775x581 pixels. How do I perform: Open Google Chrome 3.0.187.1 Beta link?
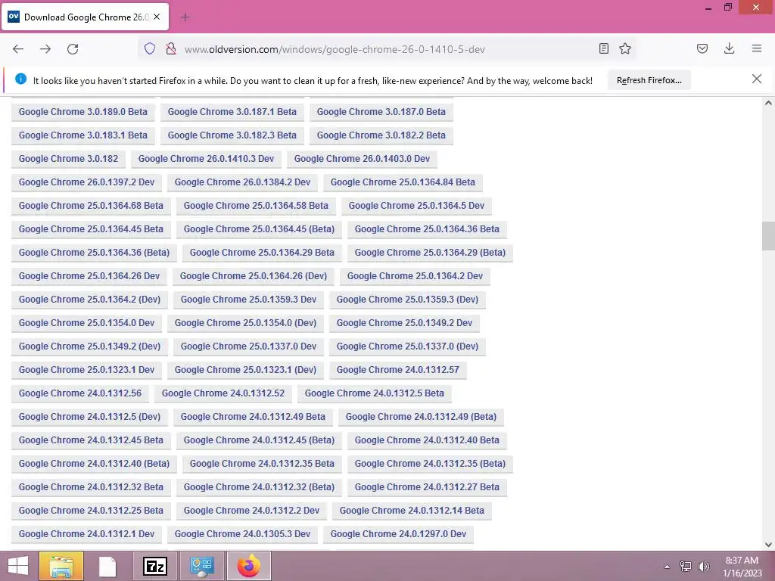click(x=232, y=112)
